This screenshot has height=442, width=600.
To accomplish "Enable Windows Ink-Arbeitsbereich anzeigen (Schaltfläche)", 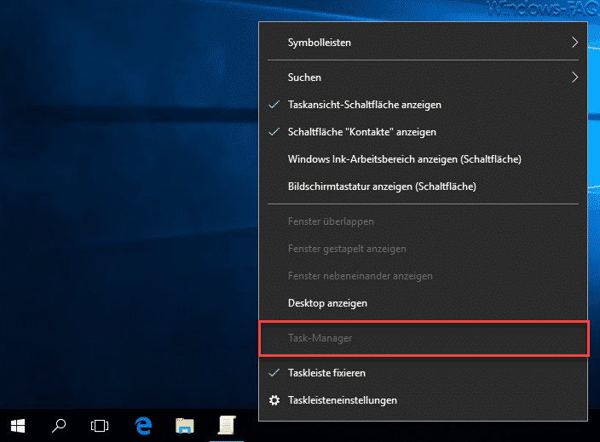I will 423,159.
